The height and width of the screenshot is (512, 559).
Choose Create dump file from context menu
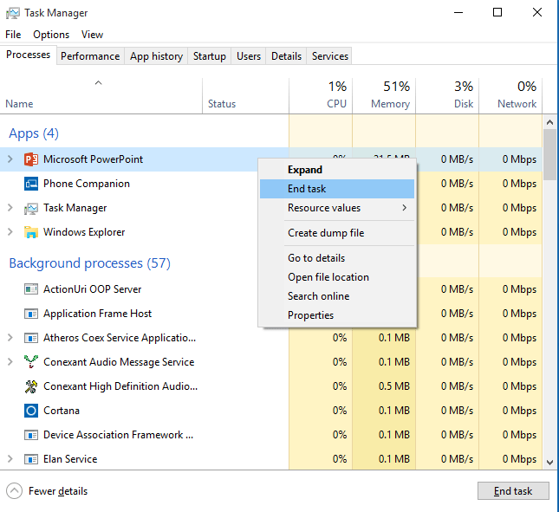(337, 233)
